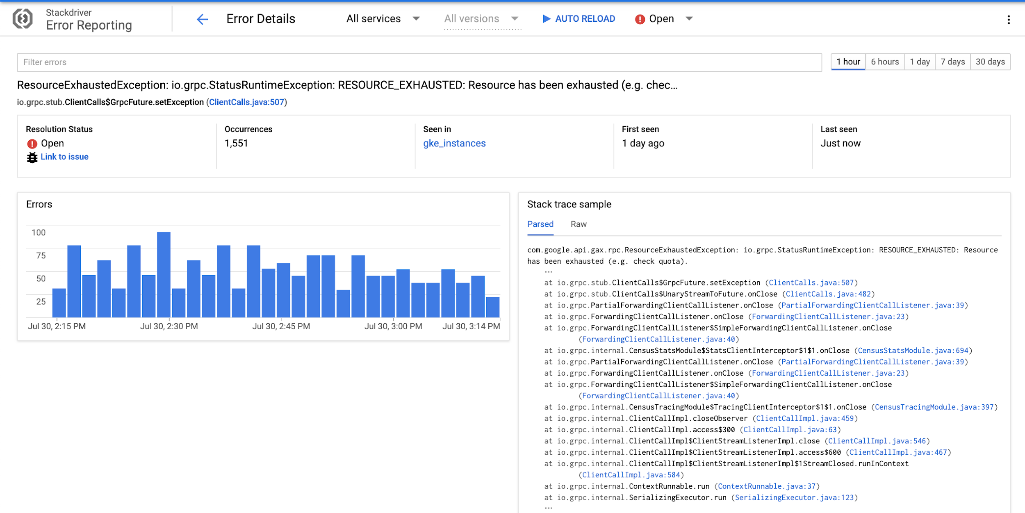The height and width of the screenshot is (513, 1025).
Task: Click the last bar at 3:14 PM
Action: pyautogui.click(x=493, y=307)
